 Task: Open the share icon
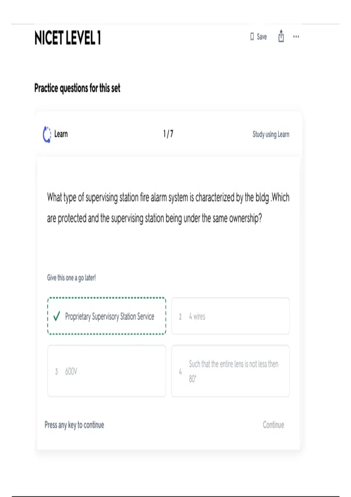[281, 36]
